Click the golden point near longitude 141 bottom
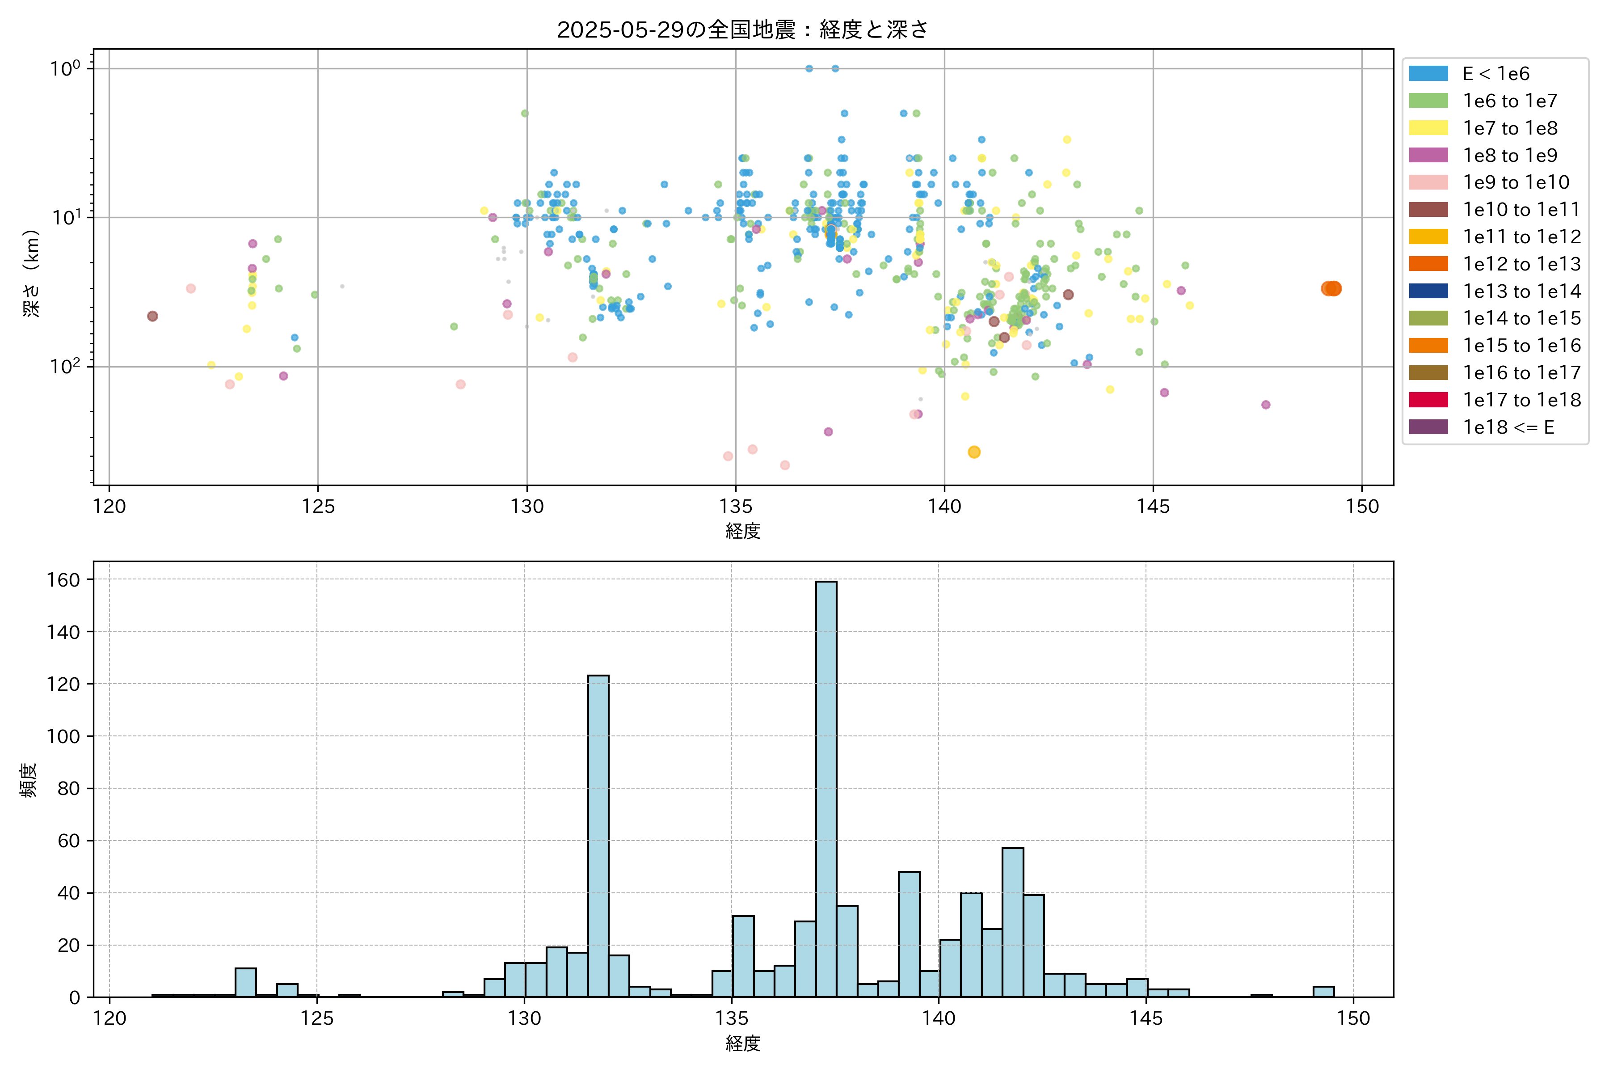The width and height of the screenshot is (1609, 1073). 974,452
